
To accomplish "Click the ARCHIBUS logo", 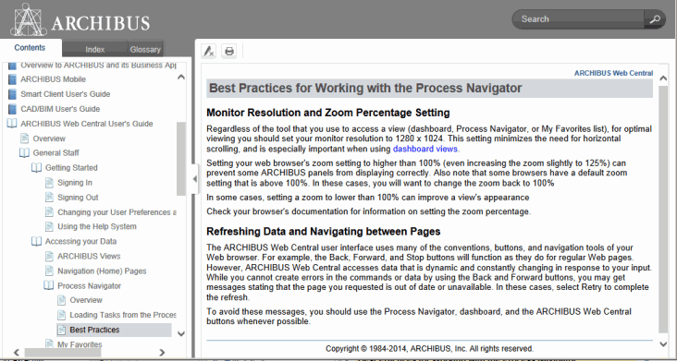I will click(80, 20).
